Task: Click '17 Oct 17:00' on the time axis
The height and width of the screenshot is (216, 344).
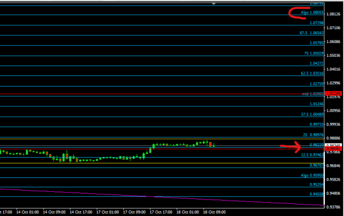Action: coord(161,212)
